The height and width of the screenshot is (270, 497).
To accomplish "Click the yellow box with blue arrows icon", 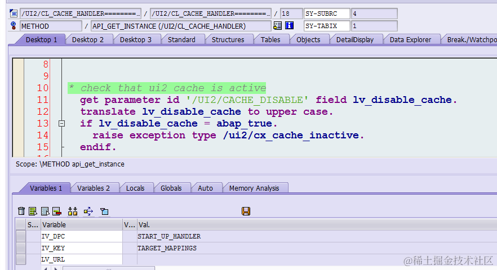I will (x=88, y=211).
